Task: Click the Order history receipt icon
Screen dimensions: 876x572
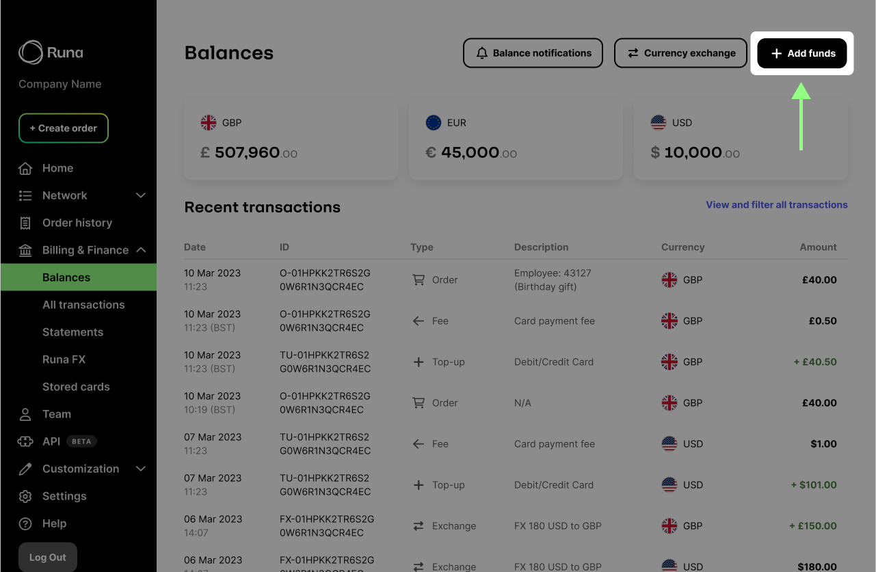Action: point(25,223)
